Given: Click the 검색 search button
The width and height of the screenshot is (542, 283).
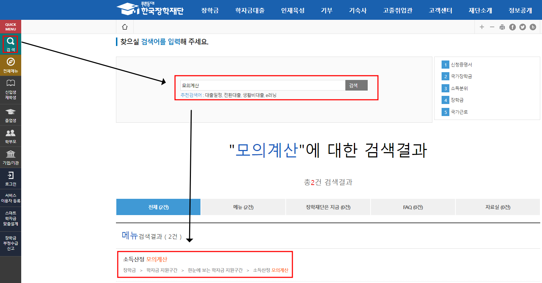Looking at the screenshot, I should (356, 85).
